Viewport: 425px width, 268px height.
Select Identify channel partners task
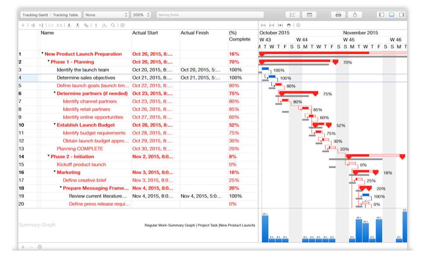(90, 102)
